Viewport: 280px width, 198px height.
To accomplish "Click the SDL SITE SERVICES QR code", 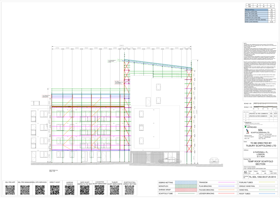I will pyautogui.click(x=40, y=190).
